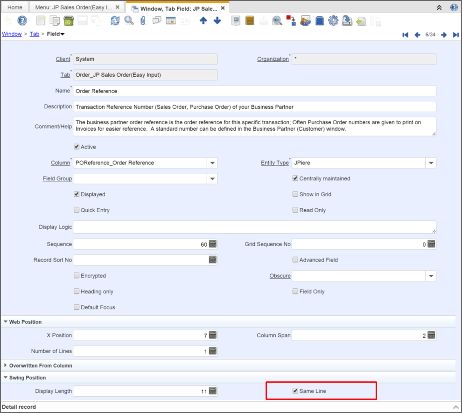Uncheck the Same Line checkbox
The height and width of the screenshot is (413, 462).
click(295, 391)
